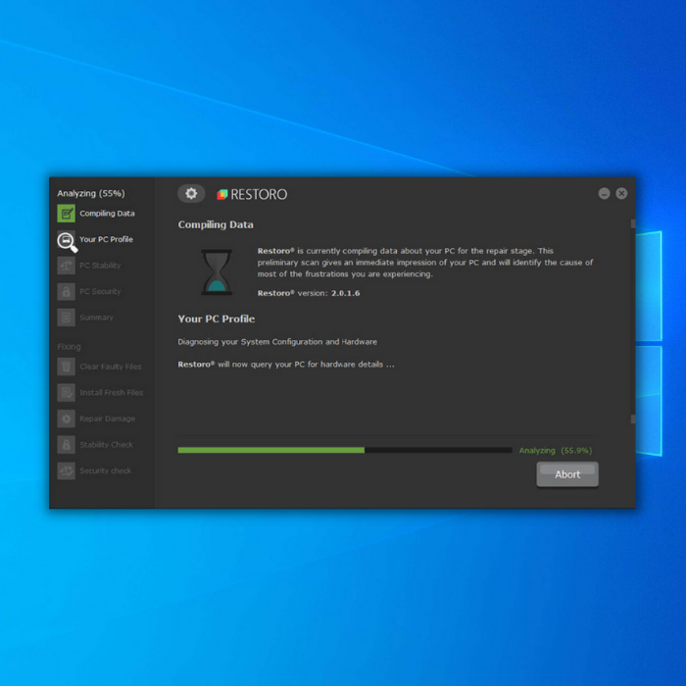This screenshot has height=686, width=686.
Task: Select the PC Stability sidebar label
Action: click(100, 266)
